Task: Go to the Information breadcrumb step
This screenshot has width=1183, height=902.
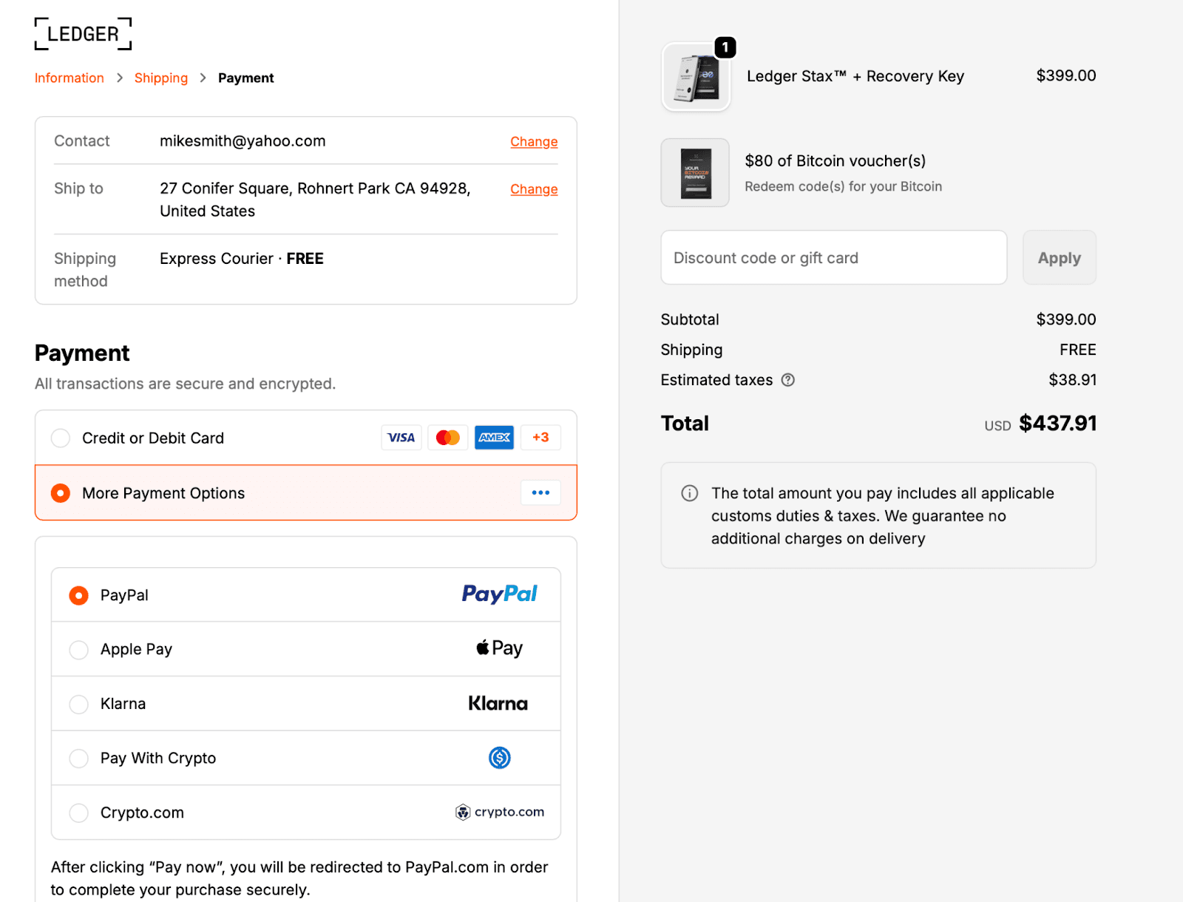Action: pos(70,78)
